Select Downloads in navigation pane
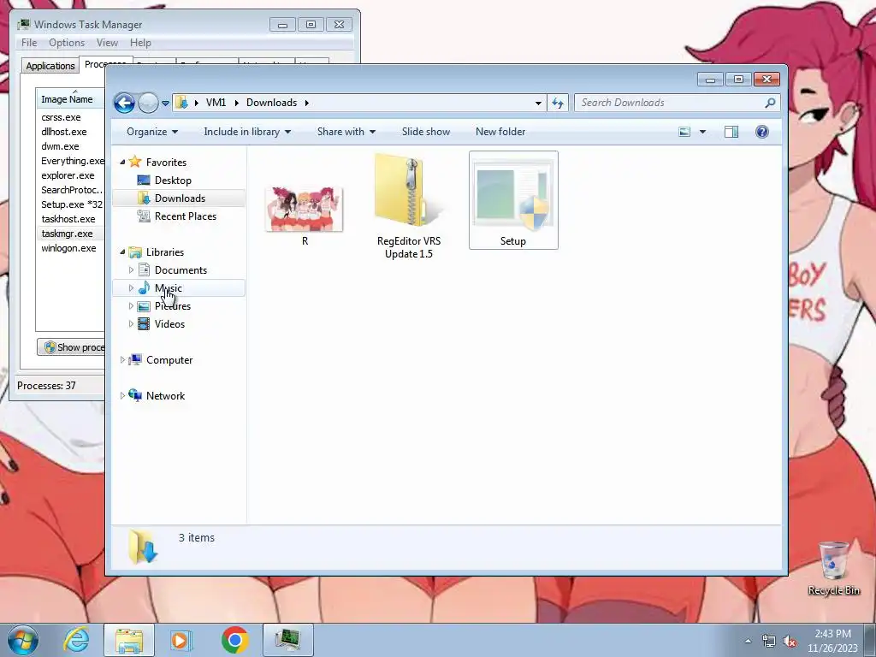 [x=179, y=198]
